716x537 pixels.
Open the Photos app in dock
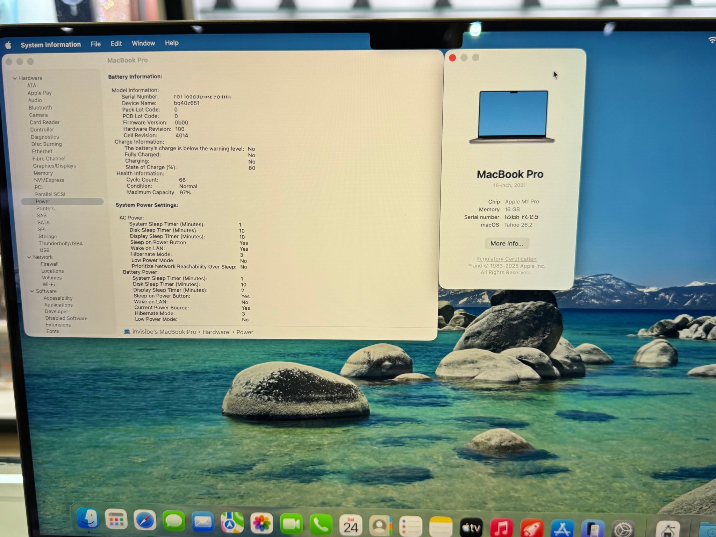262,523
